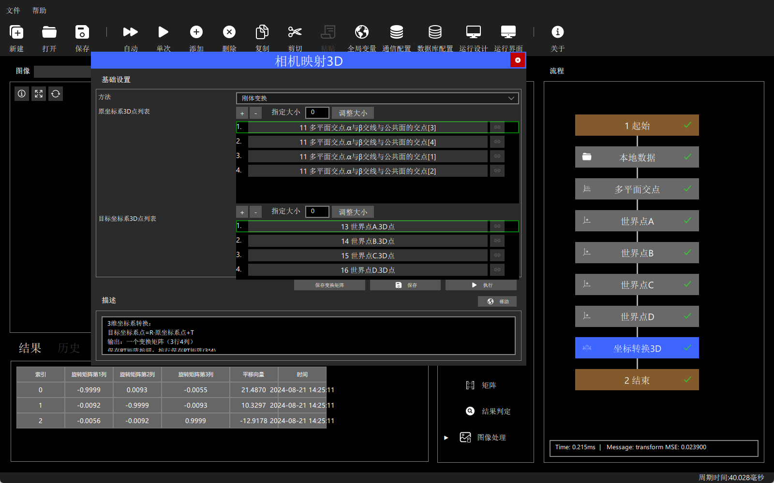This screenshot has height=483, width=774.
Task: Select target row 16 世界点D.3D点
Action: (368, 270)
